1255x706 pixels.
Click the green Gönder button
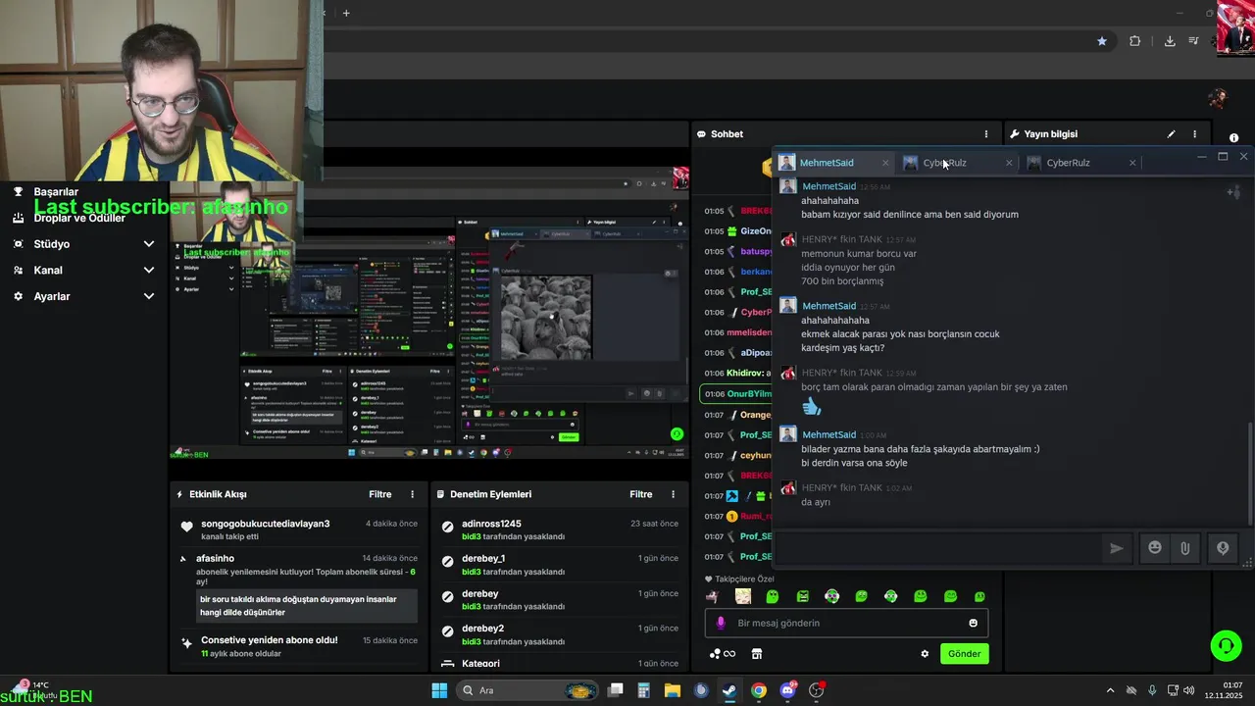(x=965, y=654)
